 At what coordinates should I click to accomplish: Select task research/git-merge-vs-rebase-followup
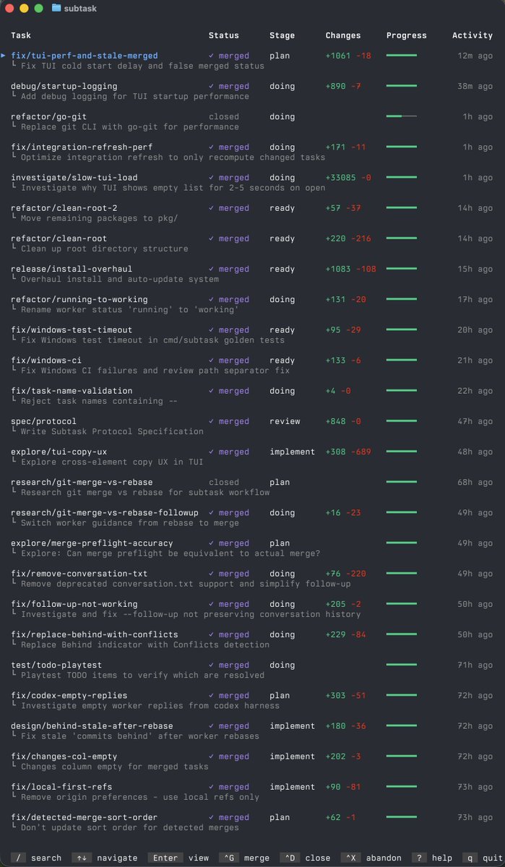[x=105, y=513]
